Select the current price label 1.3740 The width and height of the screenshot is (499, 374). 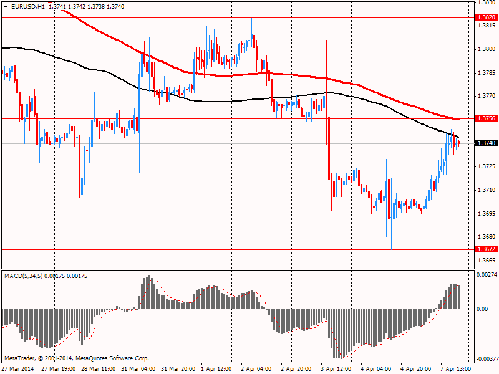point(487,143)
